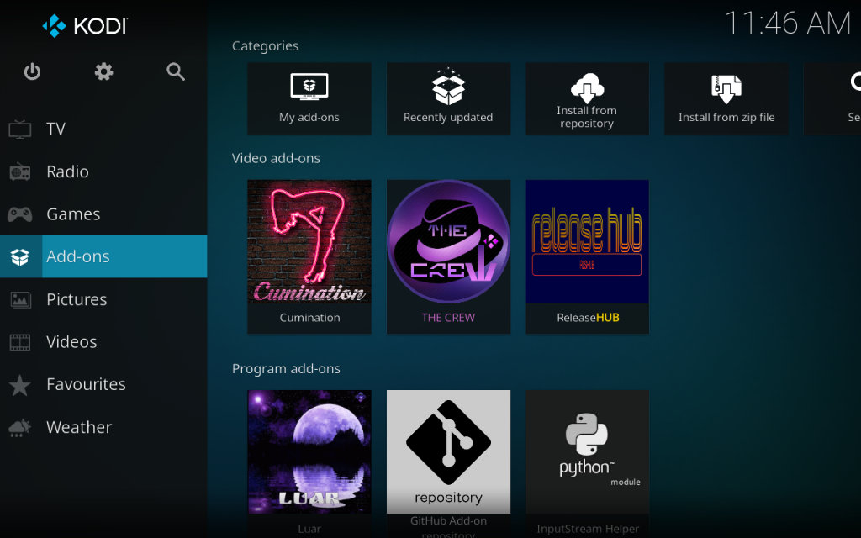Viewport: 861px width, 538px height.
Task: Open the TV menu item
Action: click(x=55, y=129)
